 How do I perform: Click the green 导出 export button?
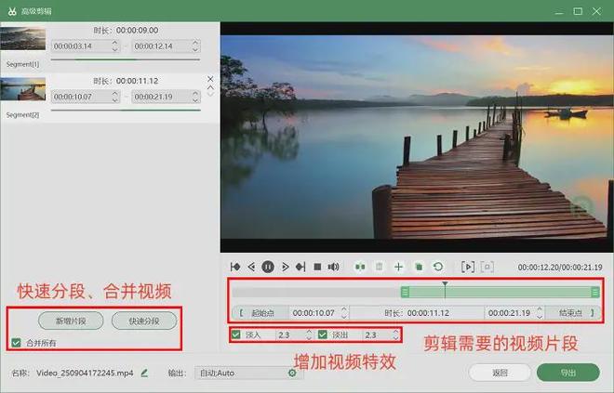tap(567, 373)
